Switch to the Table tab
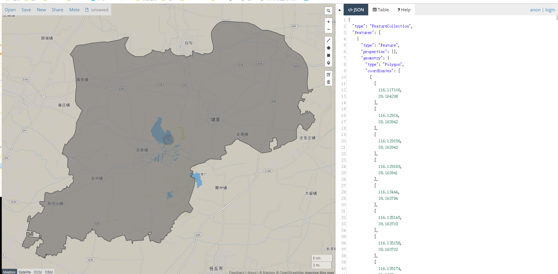The height and width of the screenshot is (274, 558). (380, 10)
